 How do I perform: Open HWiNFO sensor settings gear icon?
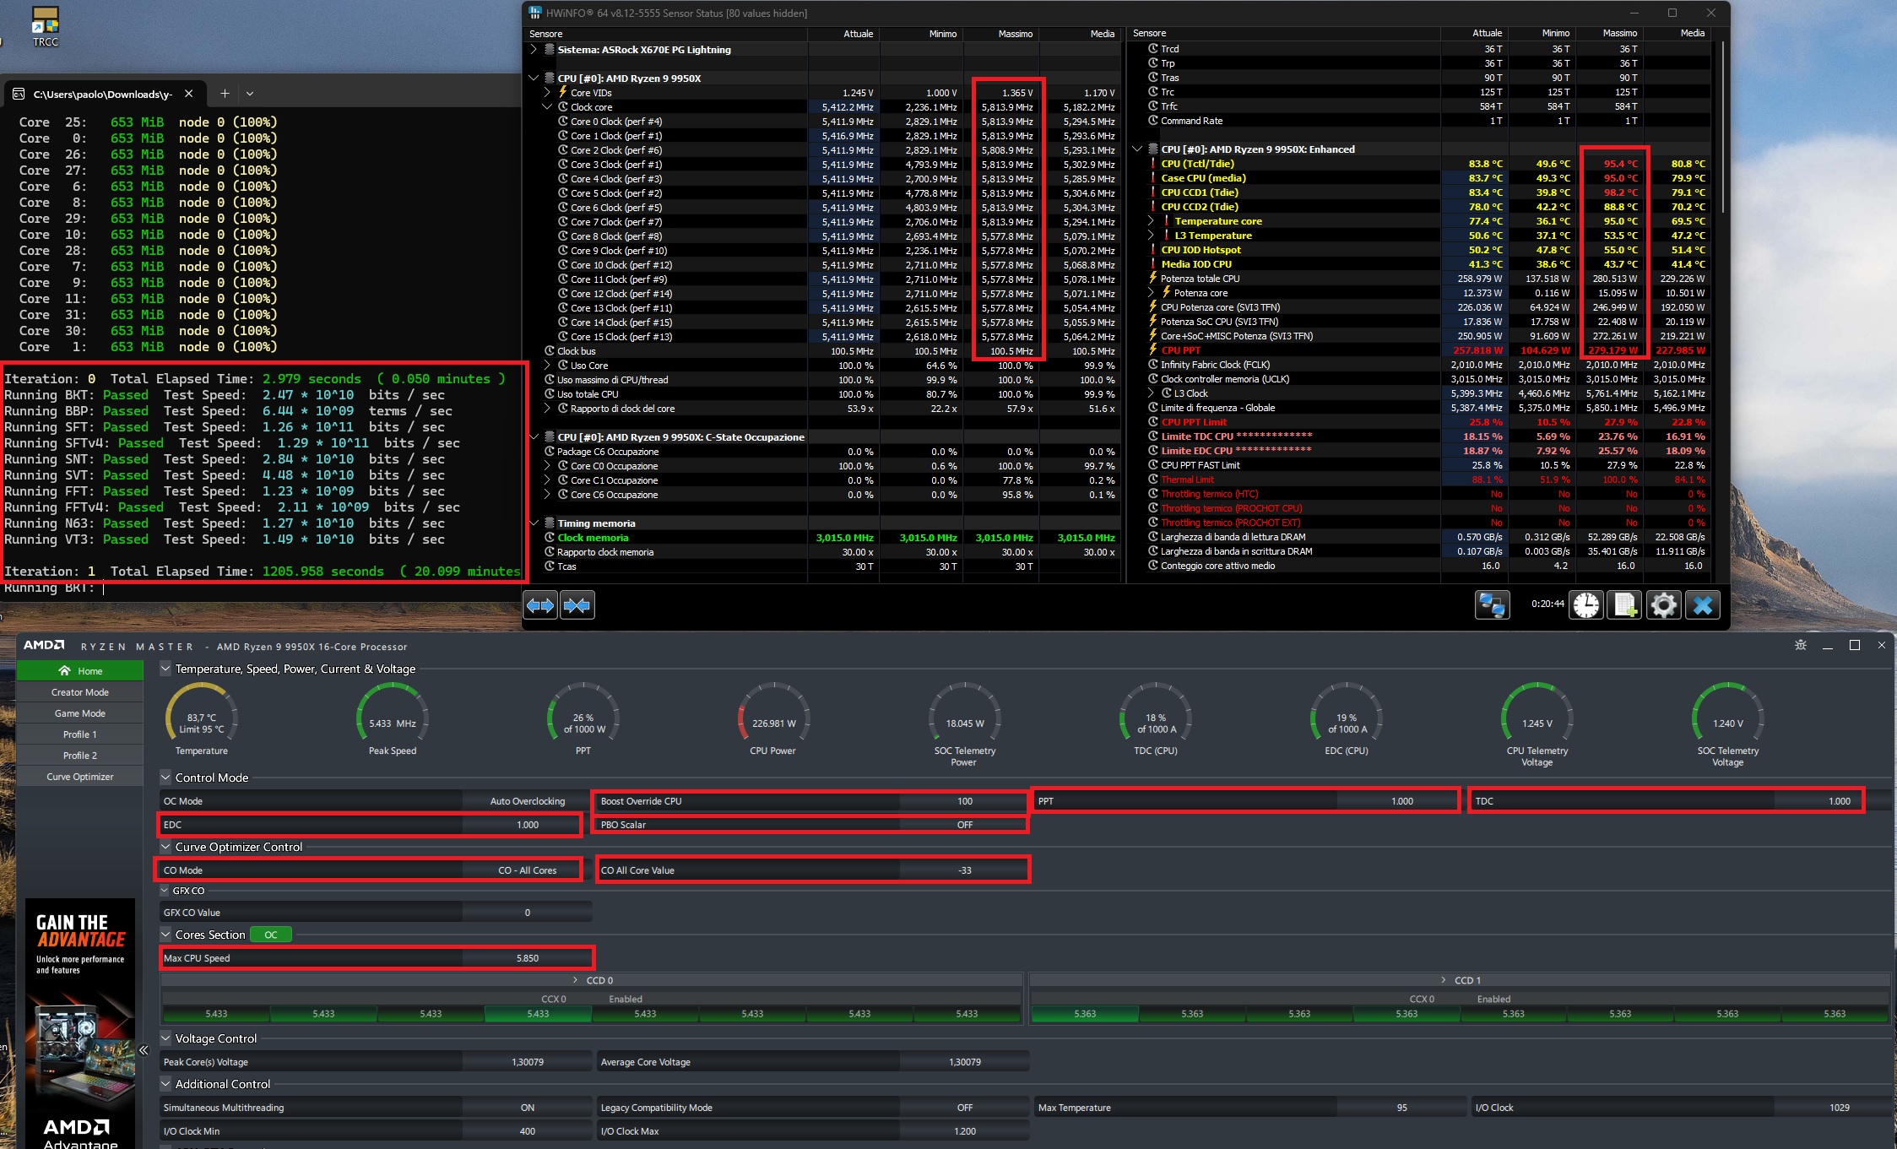[x=1664, y=604]
